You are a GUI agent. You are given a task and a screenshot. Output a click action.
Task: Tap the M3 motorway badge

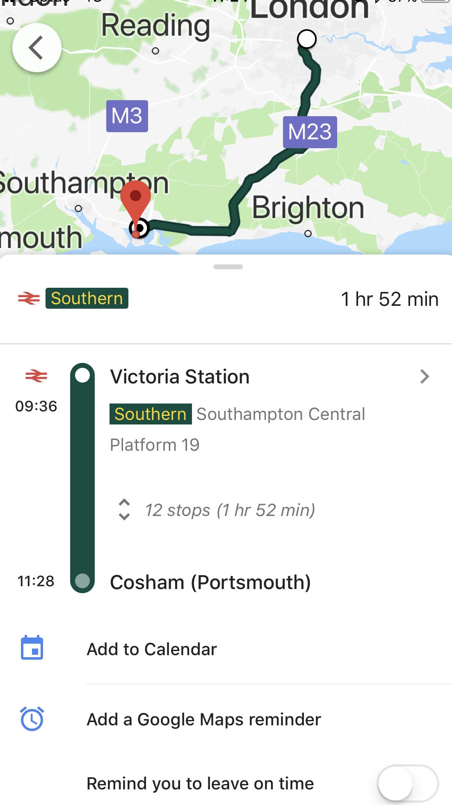[x=127, y=116]
